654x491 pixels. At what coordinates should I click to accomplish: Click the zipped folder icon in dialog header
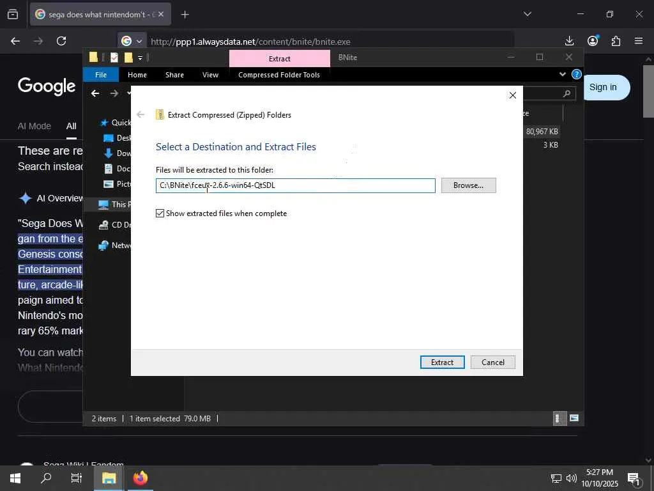[x=160, y=115]
